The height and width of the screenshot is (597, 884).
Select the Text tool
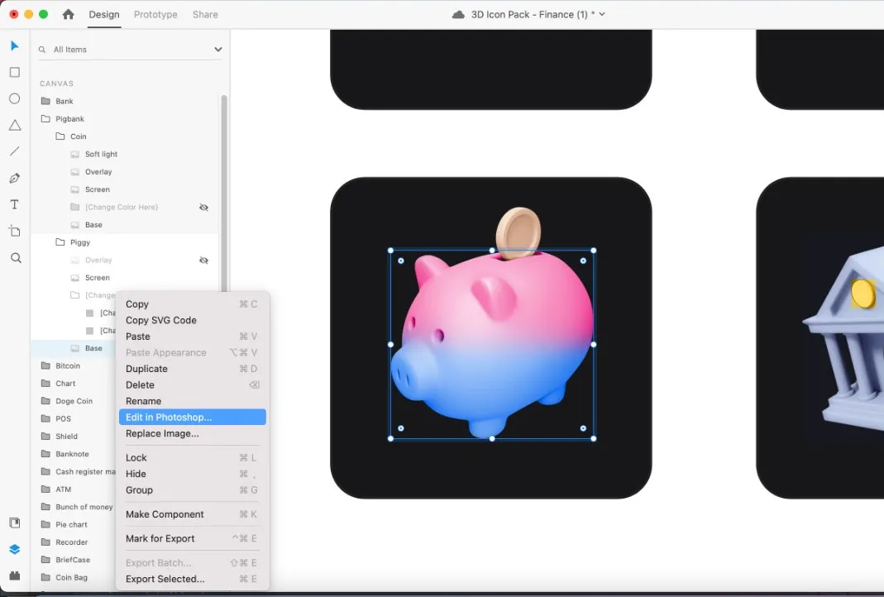point(15,204)
